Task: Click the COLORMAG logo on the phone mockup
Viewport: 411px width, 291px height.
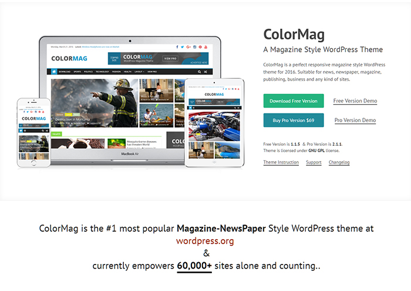Action: click(x=34, y=119)
